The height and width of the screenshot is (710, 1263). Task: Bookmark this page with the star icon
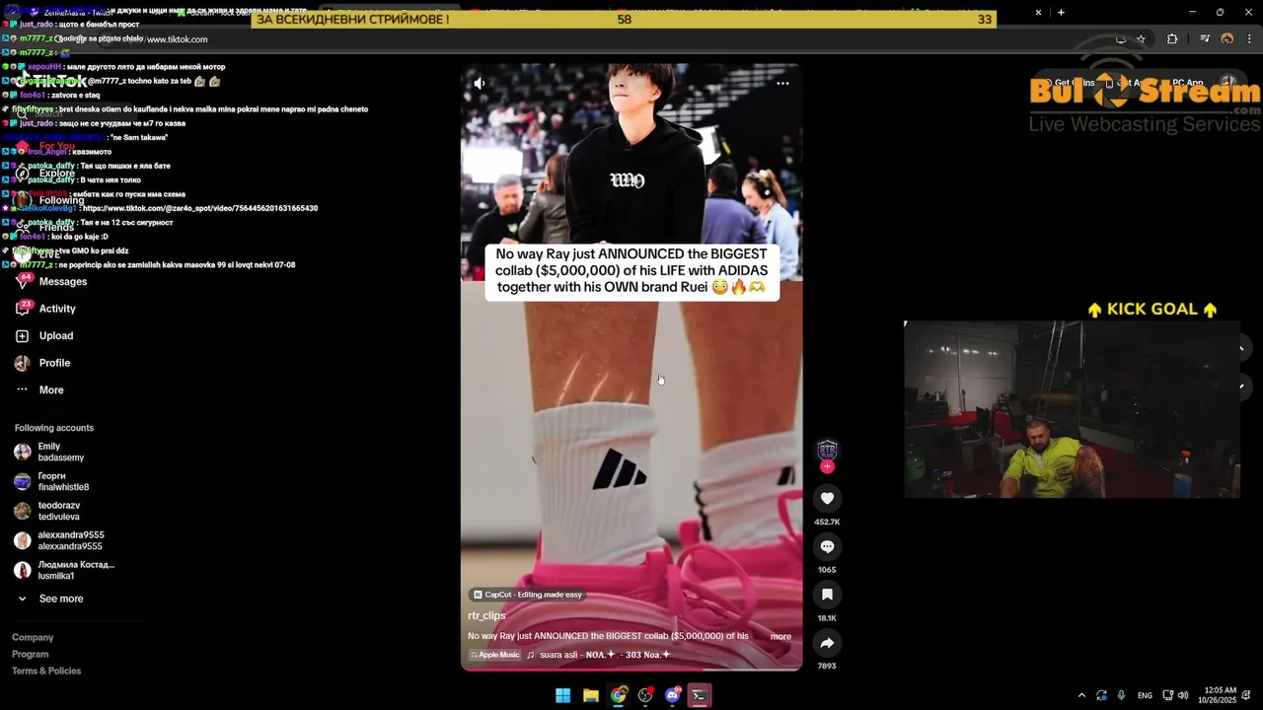(x=1142, y=39)
